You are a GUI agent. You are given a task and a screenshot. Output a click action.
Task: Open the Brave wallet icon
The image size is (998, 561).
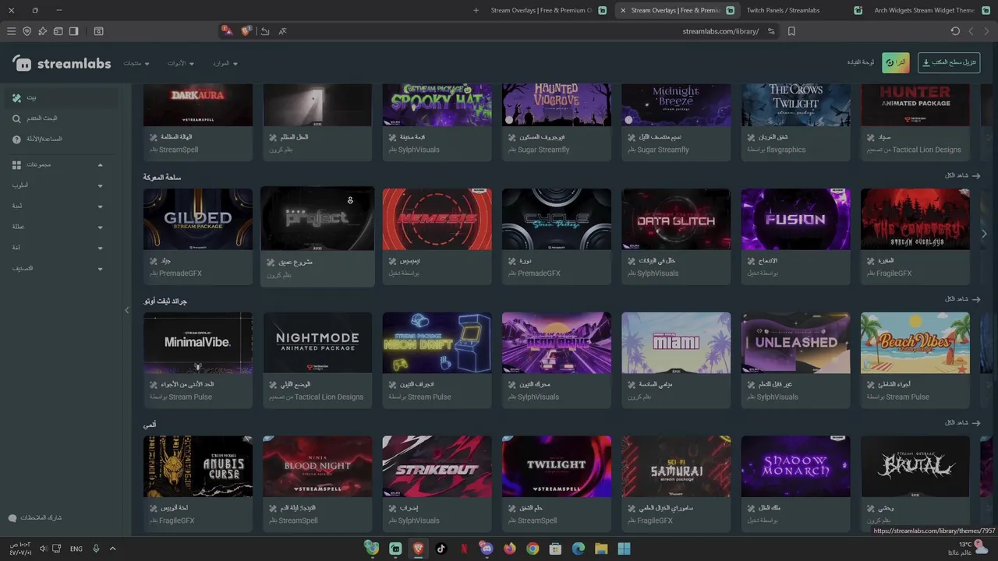[58, 31]
